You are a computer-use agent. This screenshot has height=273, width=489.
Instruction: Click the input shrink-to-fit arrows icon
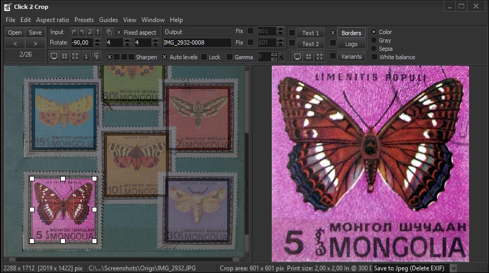click(65, 57)
